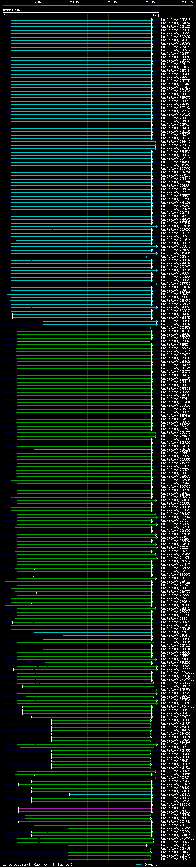Open hit UniRef100_P25818
The height and width of the screenshot is (867, 196).
[176, 20]
